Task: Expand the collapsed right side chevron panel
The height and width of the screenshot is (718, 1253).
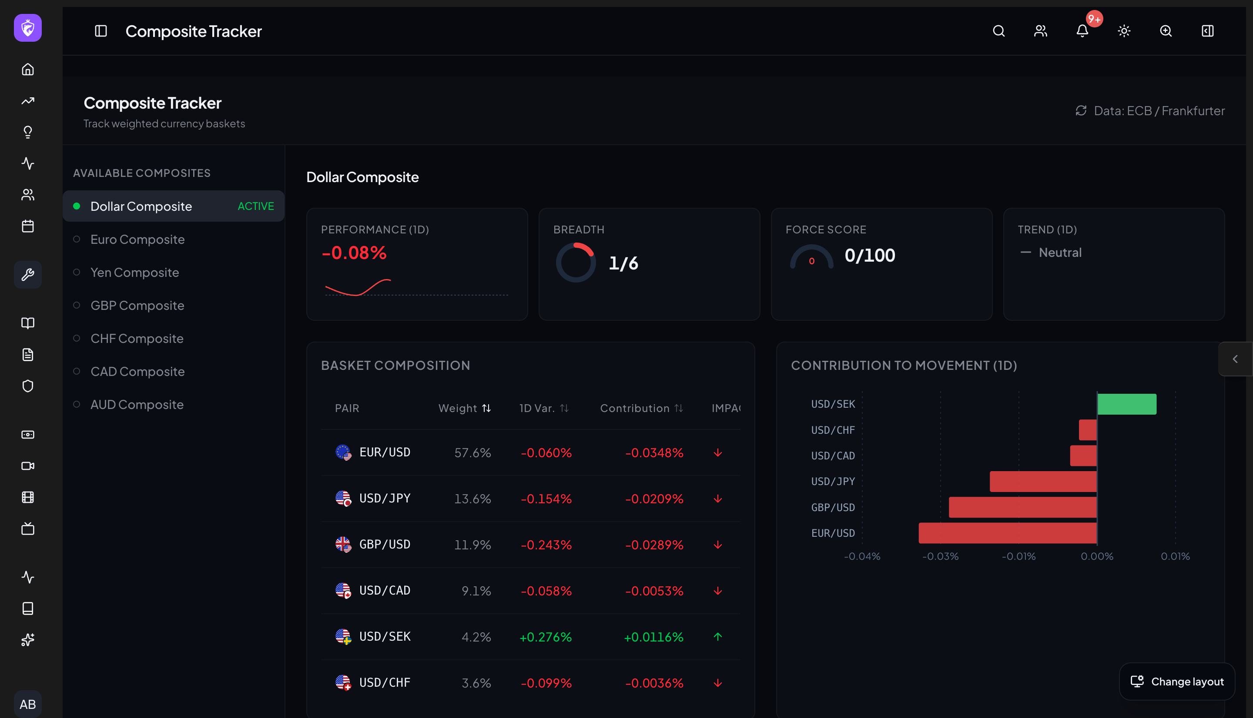Action: (x=1235, y=359)
